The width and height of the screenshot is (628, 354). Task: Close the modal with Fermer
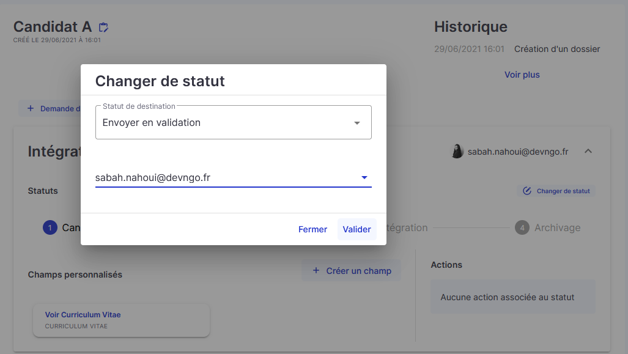(312, 229)
